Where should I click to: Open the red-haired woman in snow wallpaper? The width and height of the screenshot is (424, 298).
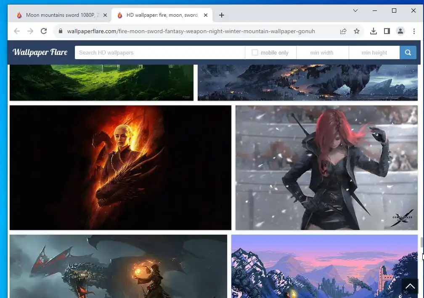point(326,167)
